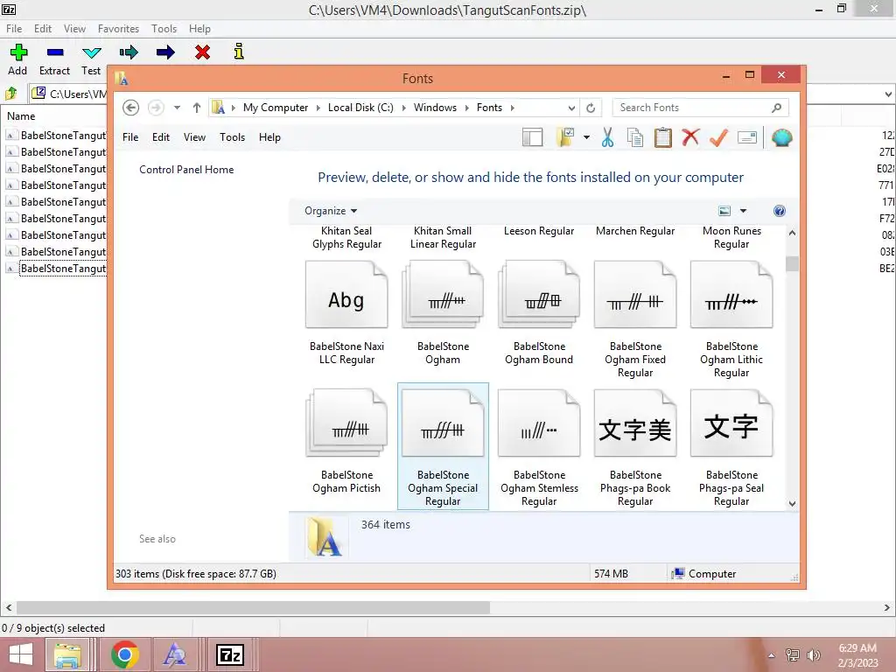Select BabelStone Phags-pa Seal Regular font
The width and height of the screenshot is (896, 672).
(x=731, y=448)
